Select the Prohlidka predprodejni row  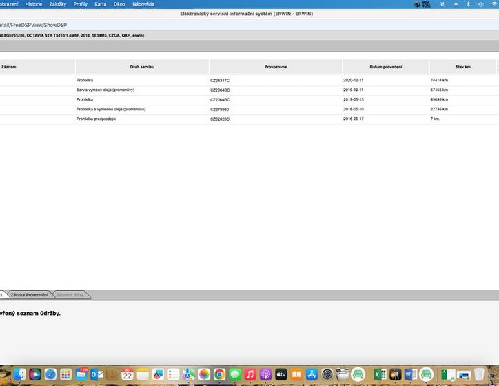(96, 119)
